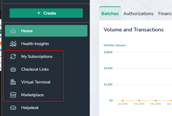Click the Helpdesk inbox tray icon

[x=13, y=108]
